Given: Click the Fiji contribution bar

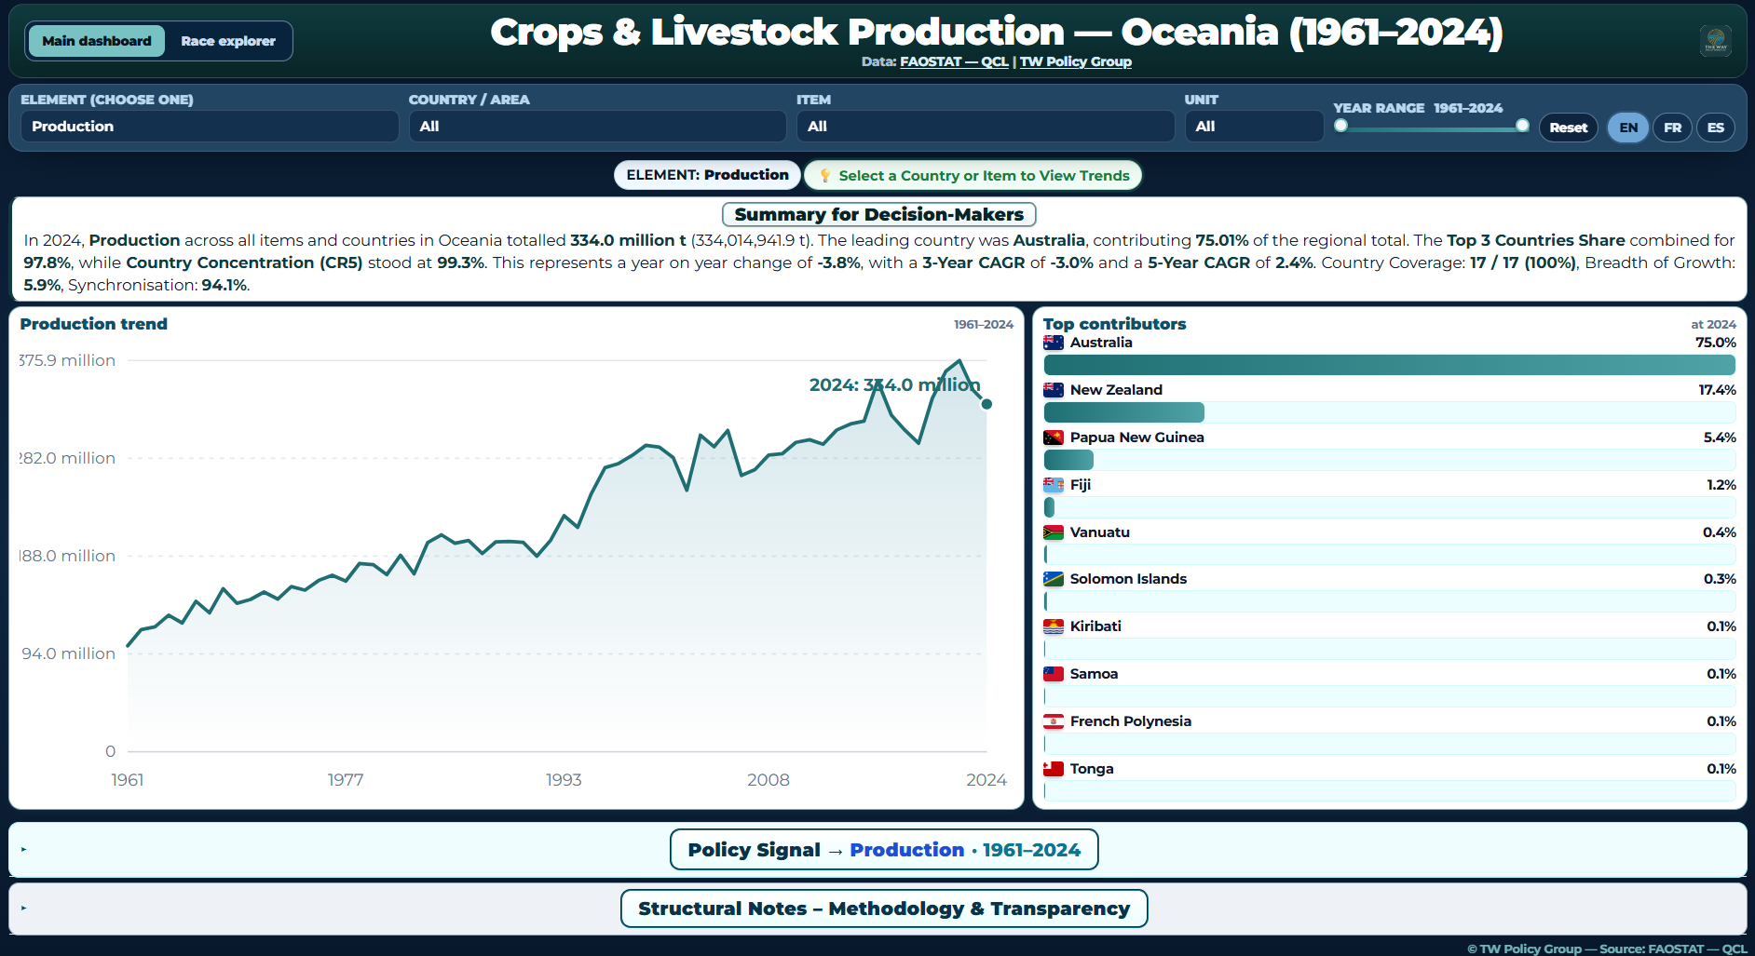Looking at the screenshot, I should click(1050, 507).
